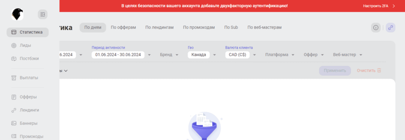This screenshot has height=140, width=405.
Task: Expand the Валюта клиента dropdown arrow
Action: [254, 55]
